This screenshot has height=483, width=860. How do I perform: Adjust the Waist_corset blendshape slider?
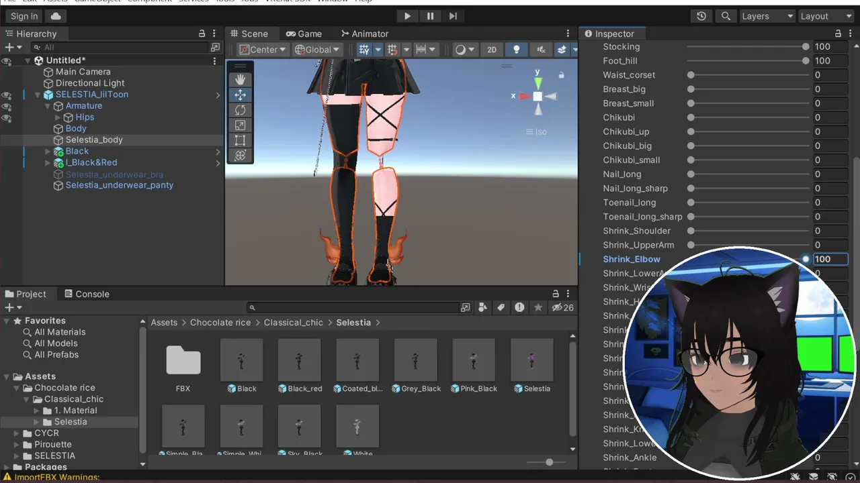(748, 75)
